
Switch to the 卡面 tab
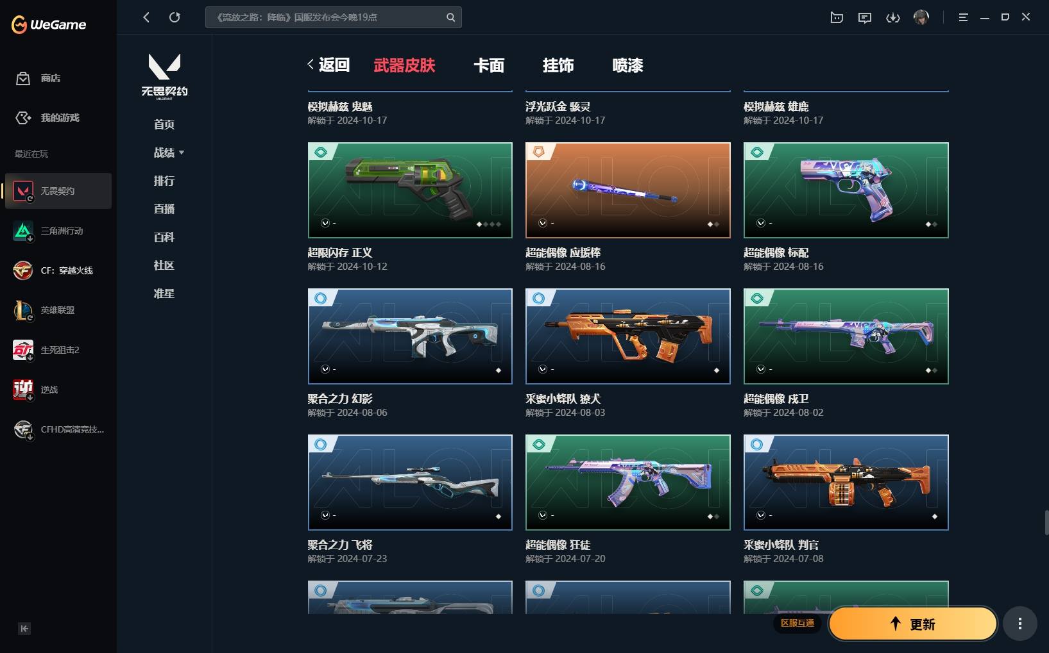489,65
